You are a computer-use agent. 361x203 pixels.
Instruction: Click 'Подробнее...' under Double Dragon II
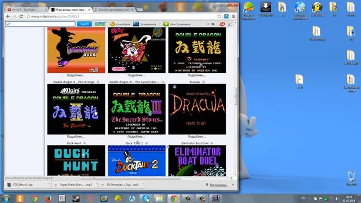[x=76, y=136]
